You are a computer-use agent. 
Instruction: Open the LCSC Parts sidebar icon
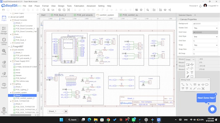tap(4, 64)
